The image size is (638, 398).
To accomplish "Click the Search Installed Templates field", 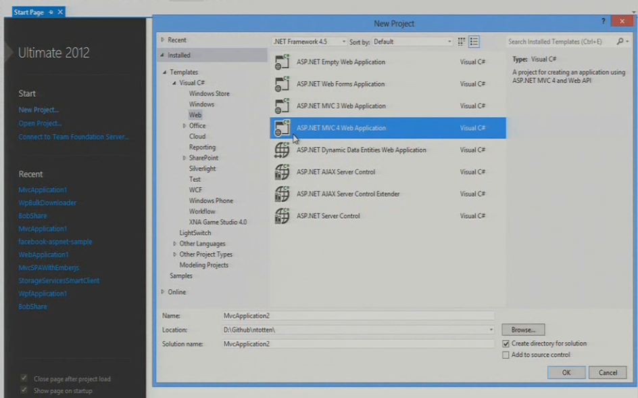I will (x=561, y=41).
